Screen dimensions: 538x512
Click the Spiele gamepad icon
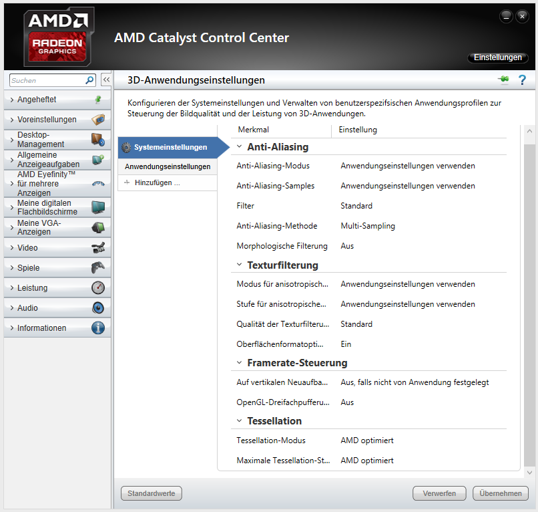point(98,267)
